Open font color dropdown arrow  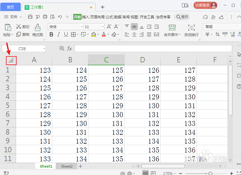pyautogui.click(x=108, y=35)
